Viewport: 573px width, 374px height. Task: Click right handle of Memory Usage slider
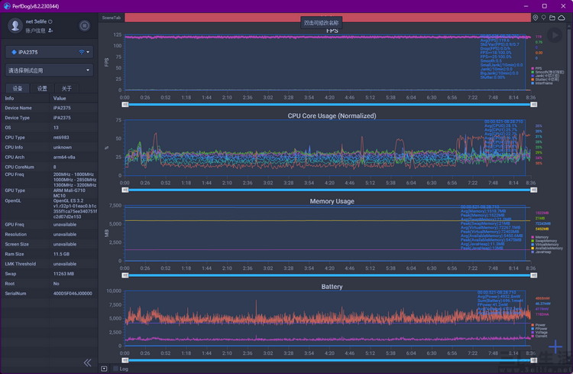[533, 275]
